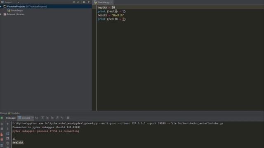Viewport: 264px width, 148px height.
Task: Hide the Project tool window with the hide icon
Action: click(89, 2)
